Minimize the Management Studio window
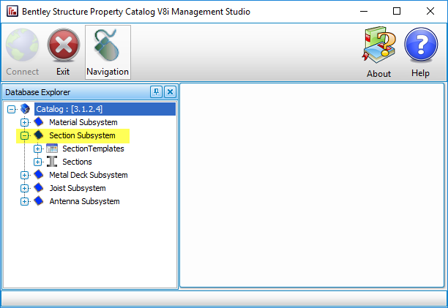Screen dimensions: 448x308 coord(364,11)
